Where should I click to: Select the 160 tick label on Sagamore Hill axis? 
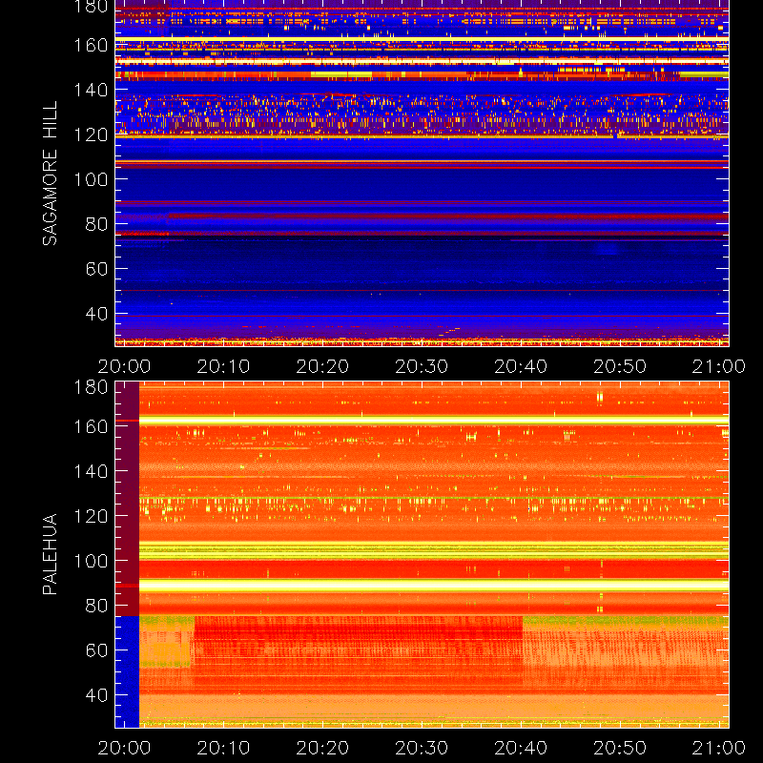pos(91,45)
